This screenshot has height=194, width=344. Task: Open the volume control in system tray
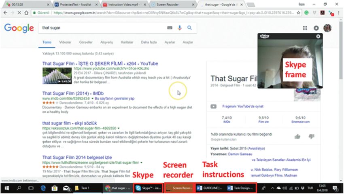tap(285, 188)
